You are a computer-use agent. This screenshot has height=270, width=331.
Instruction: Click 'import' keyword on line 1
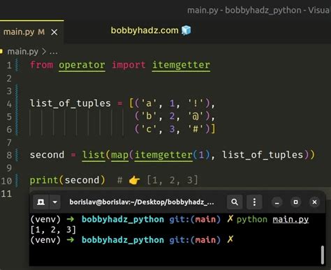click(128, 65)
